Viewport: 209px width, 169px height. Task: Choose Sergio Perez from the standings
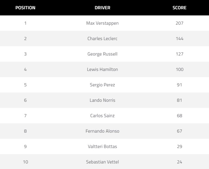[x=102, y=85]
